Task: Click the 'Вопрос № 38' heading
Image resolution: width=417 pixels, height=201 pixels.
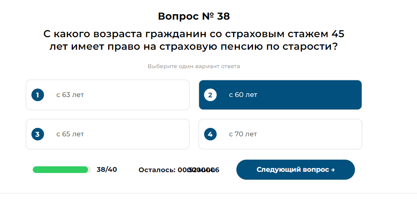Action: coord(194,16)
